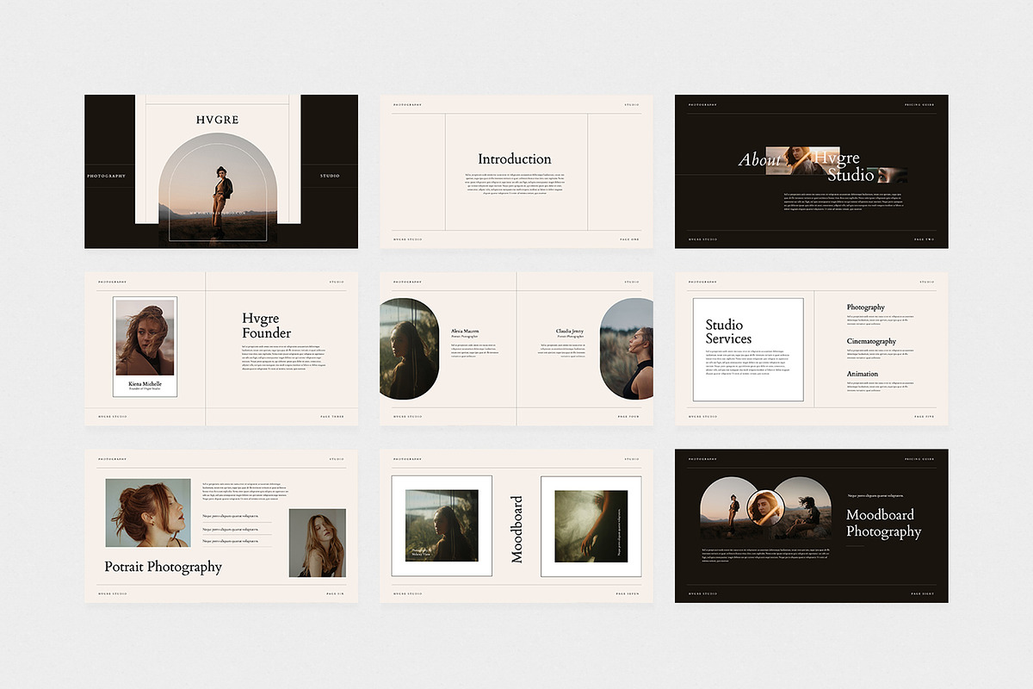Click the PAGE TWO footer label
The image size is (1033, 689).
(x=925, y=239)
